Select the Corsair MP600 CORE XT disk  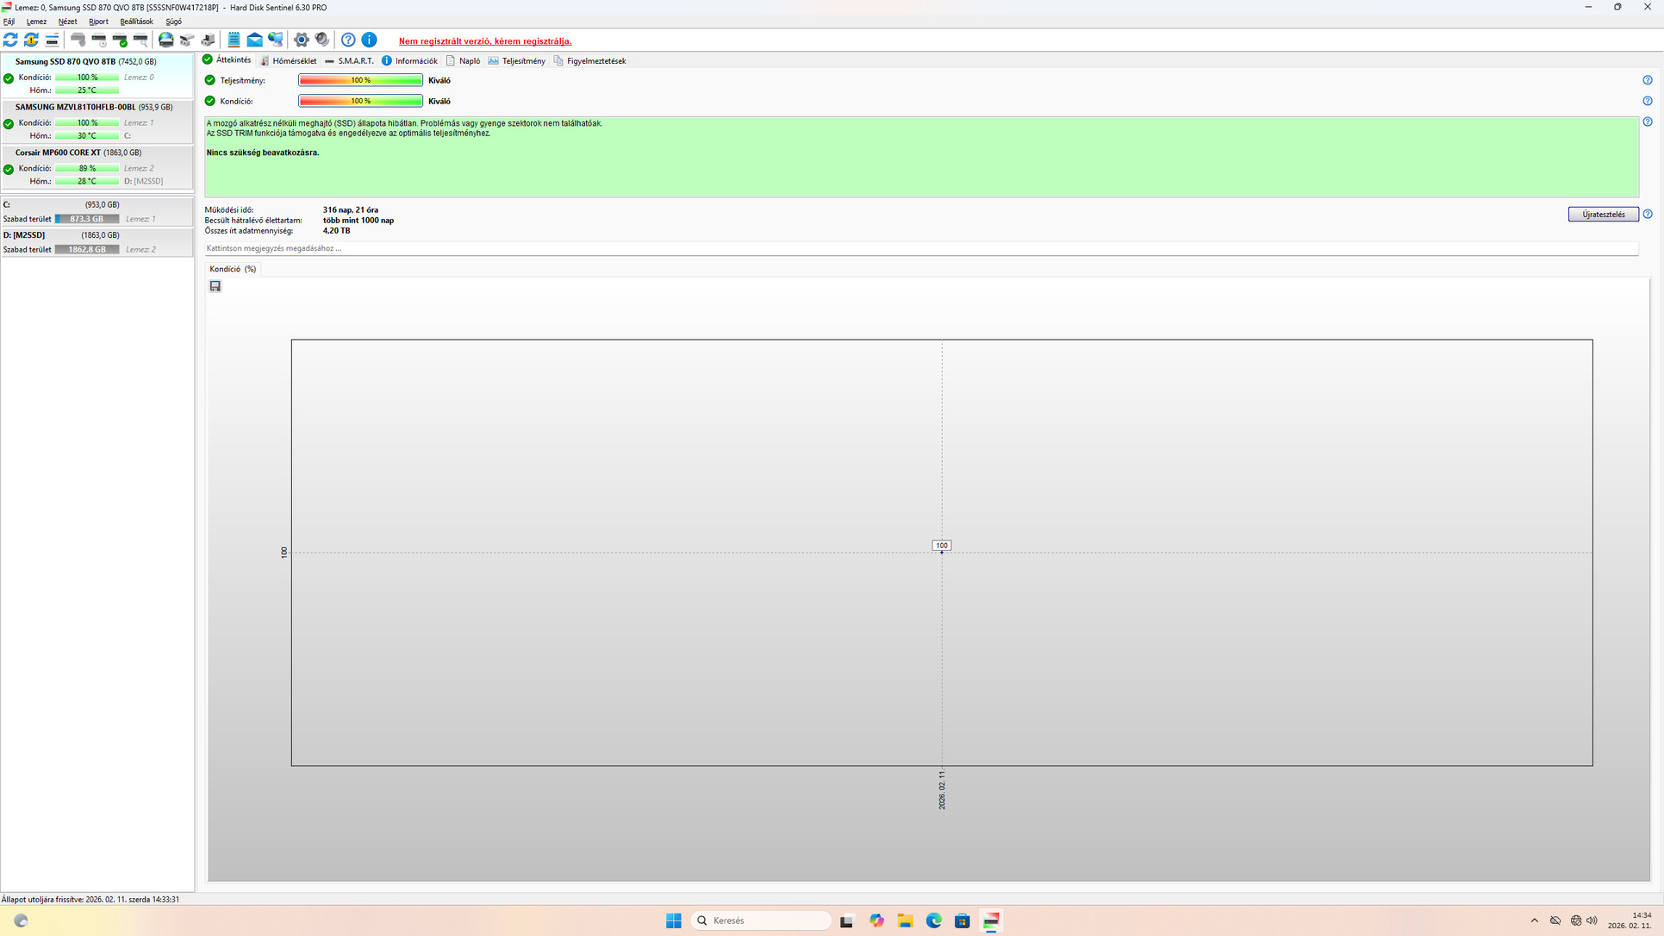click(x=78, y=153)
